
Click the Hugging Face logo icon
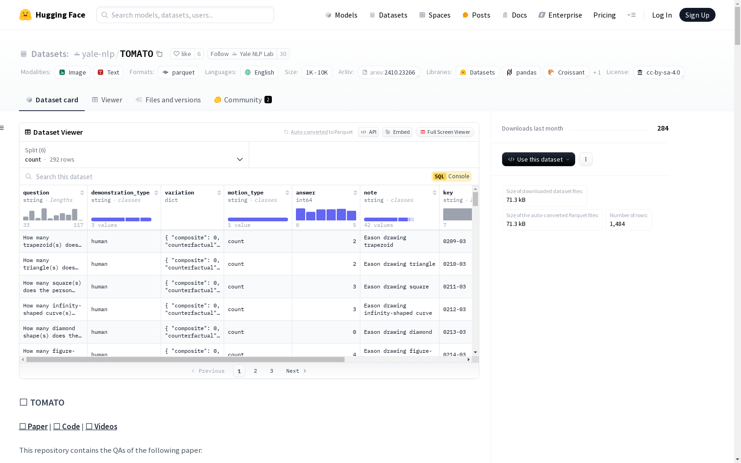[x=25, y=15]
